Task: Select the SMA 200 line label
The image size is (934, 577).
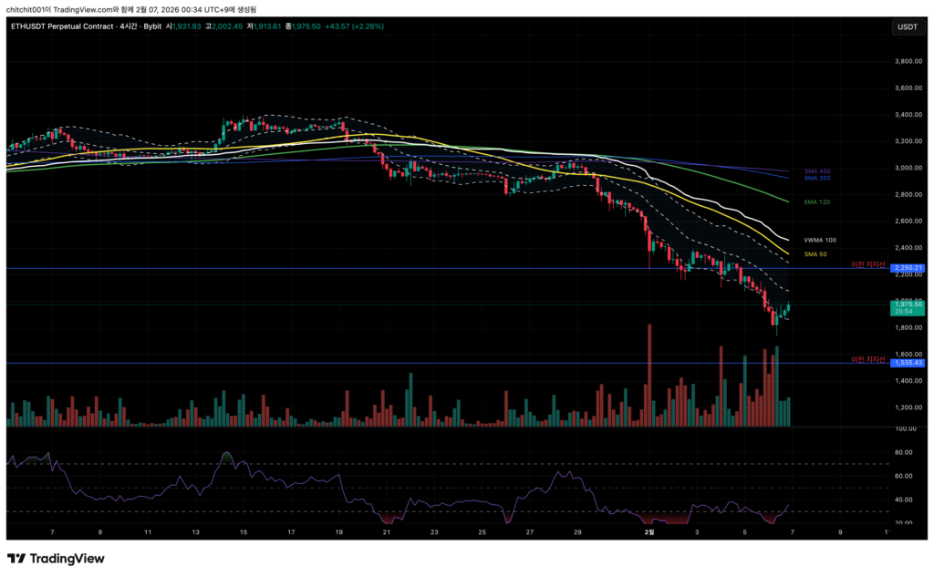Action: pos(816,179)
